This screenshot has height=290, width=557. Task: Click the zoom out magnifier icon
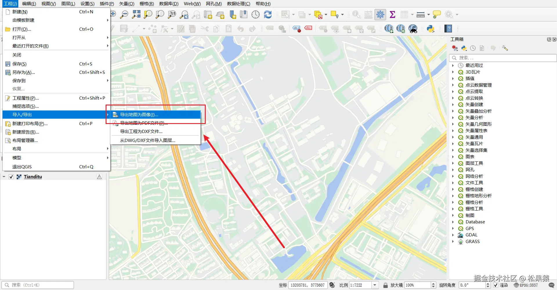[124, 14]
